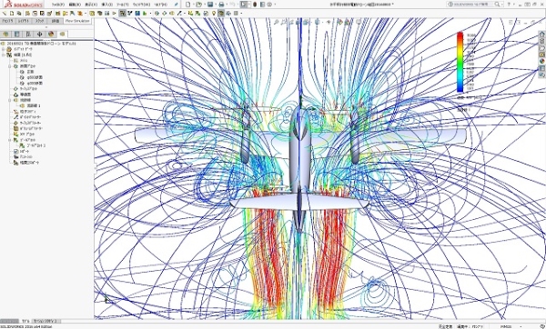Toggle the highlighted button in Flow Simulation toolbar
The image size is (546, 329).
point(122,14)
